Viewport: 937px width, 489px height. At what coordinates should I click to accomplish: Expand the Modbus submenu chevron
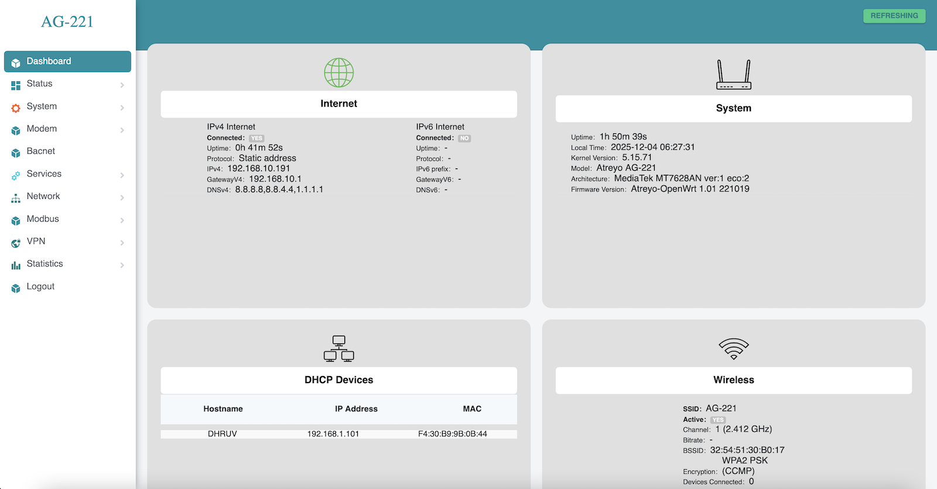tap(122, 221)
